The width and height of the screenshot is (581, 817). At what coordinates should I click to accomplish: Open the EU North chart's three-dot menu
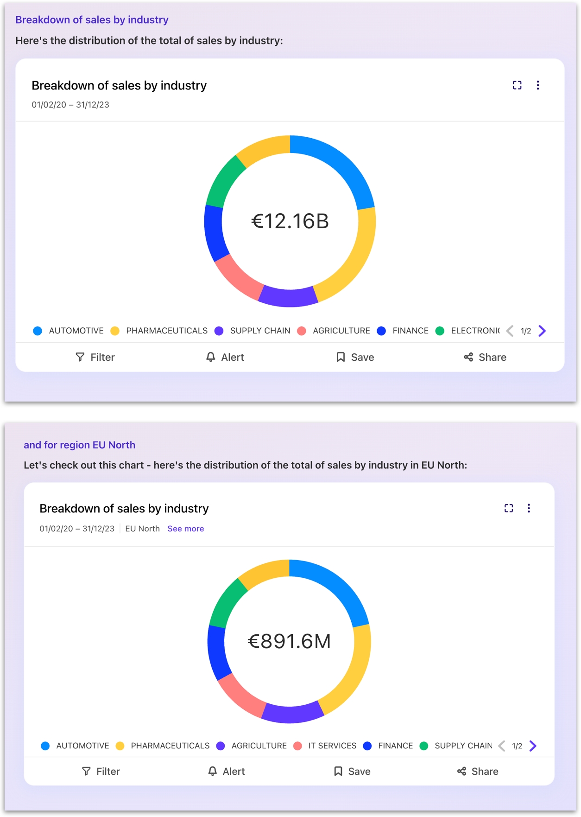529,508
